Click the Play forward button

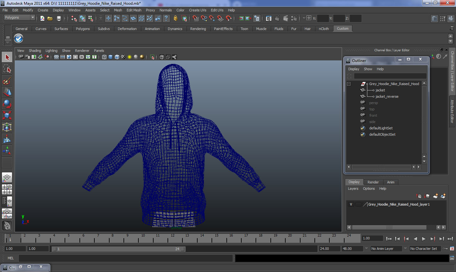point(424,239)
